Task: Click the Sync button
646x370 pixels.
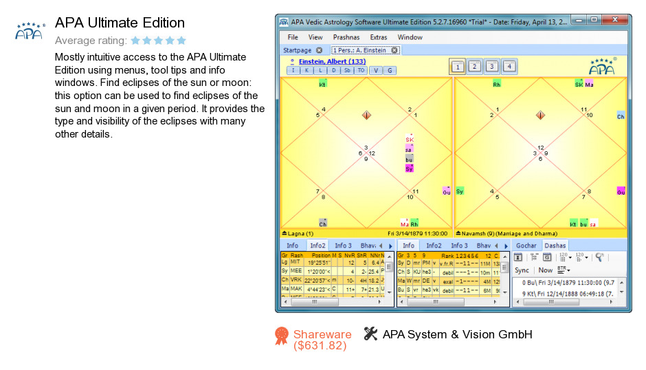Action: coord(522,270)
